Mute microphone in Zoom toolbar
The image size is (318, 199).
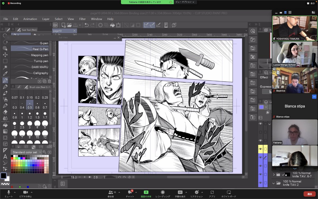tap(8, 194)
